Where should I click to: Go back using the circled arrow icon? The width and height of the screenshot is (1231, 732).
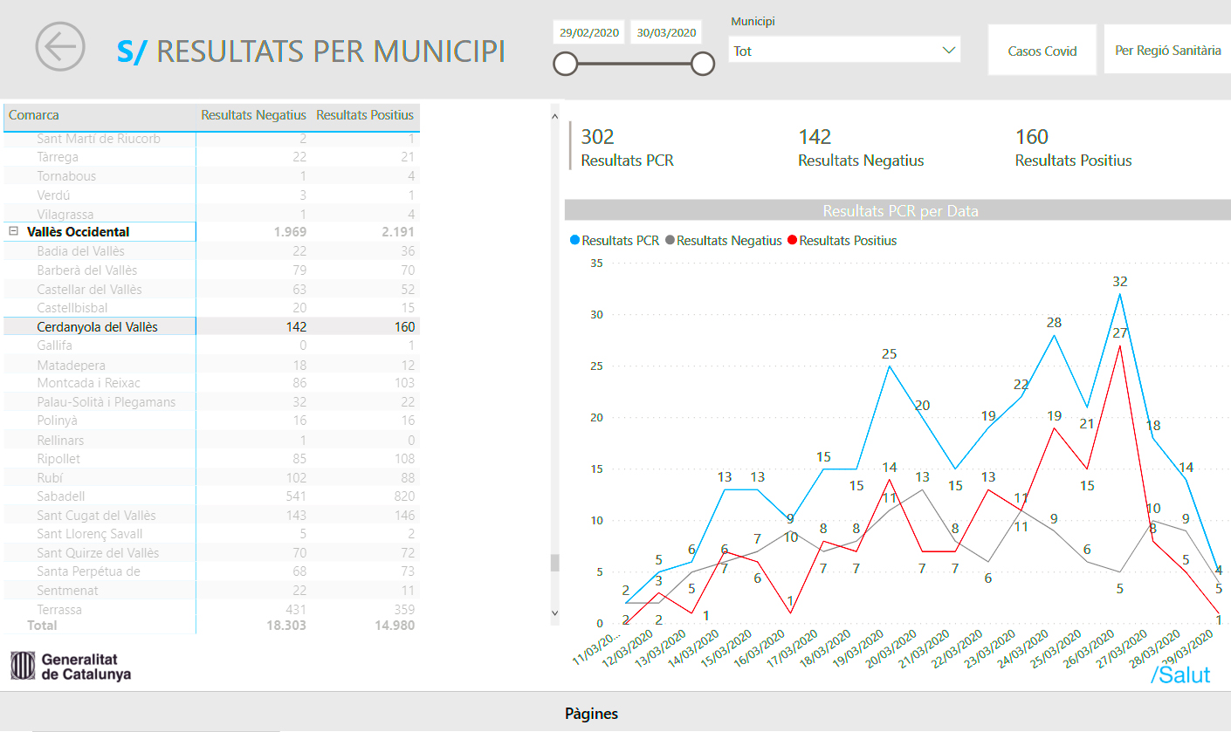click(60, 47)
